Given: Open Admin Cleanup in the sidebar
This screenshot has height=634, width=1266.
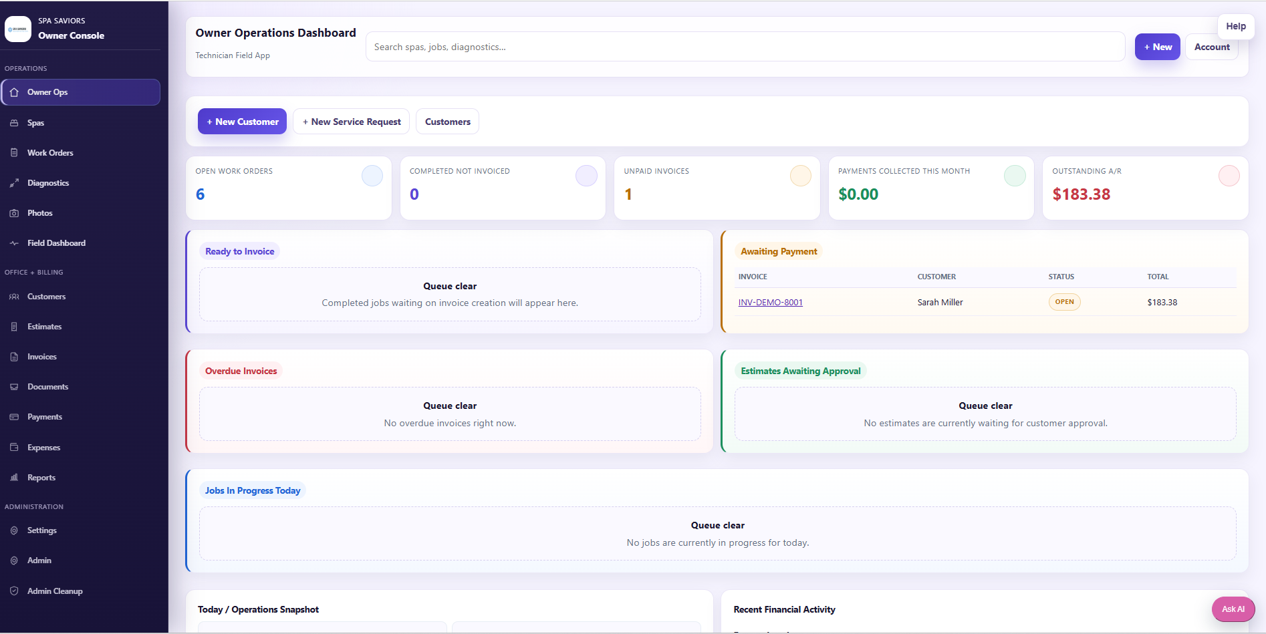Looking at the screenshot, I should pos(81,591).
